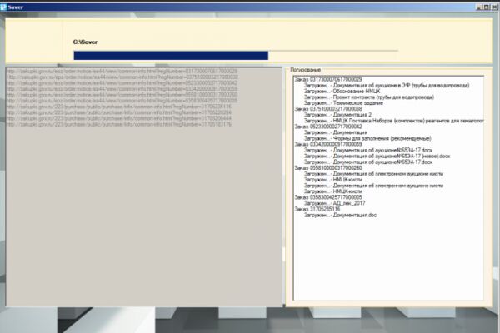Viewport: 500px width, 333px height.
Task: Select URL with regNumber 31705183176
Action: pos(119,124)
